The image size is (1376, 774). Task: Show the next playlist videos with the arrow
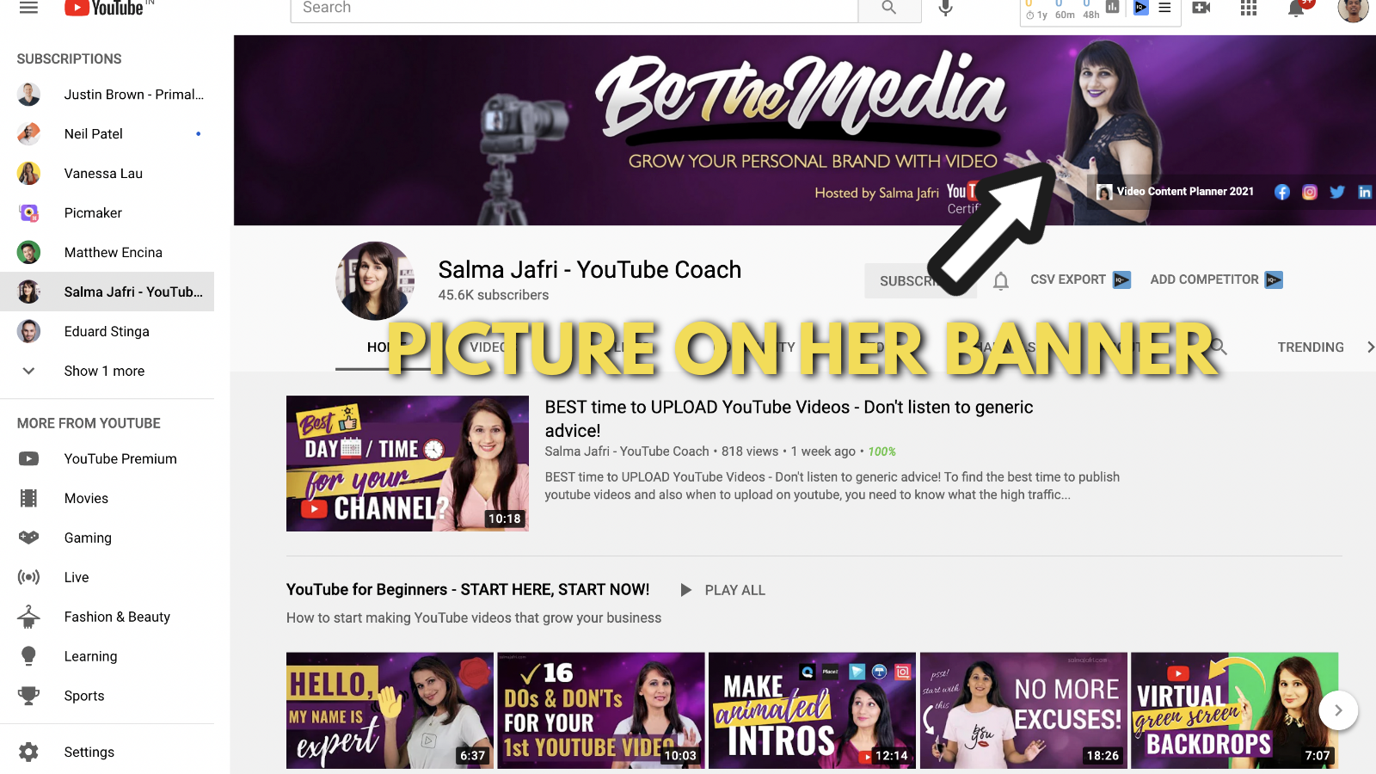point(1338,710)
